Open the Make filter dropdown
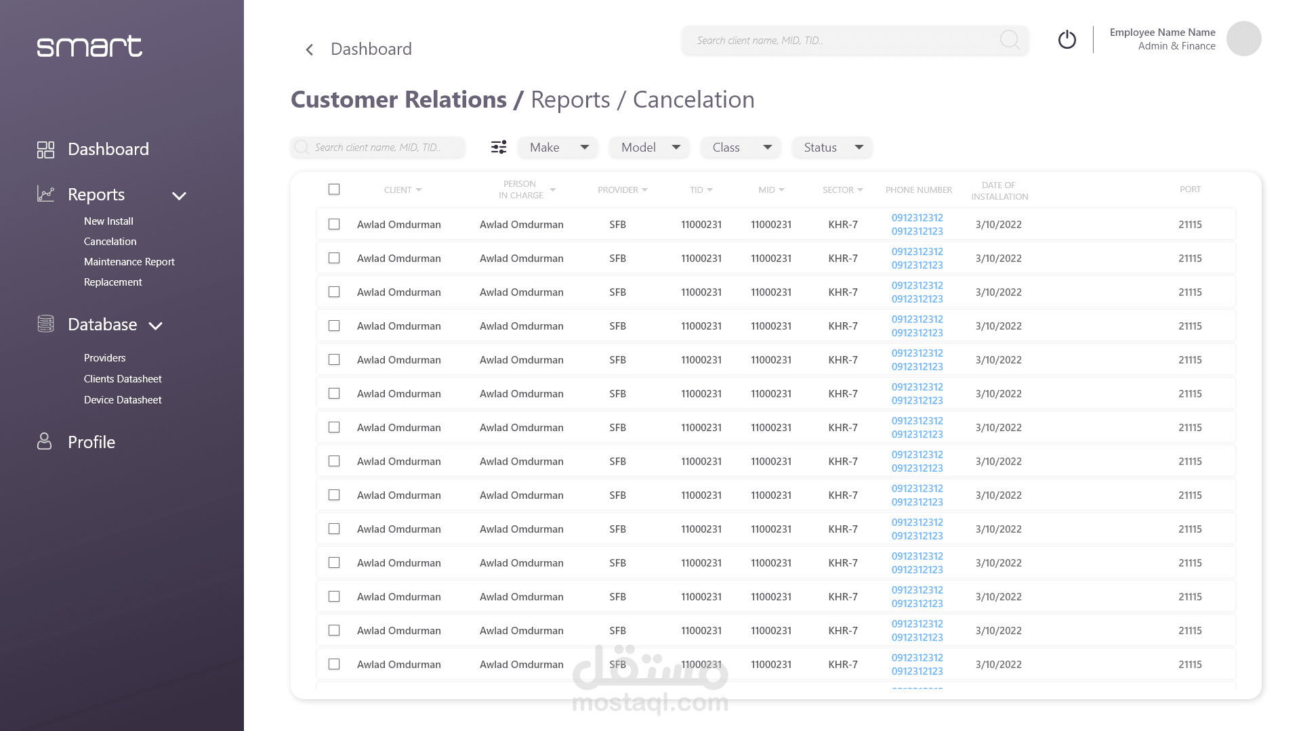 pos(558,148)
